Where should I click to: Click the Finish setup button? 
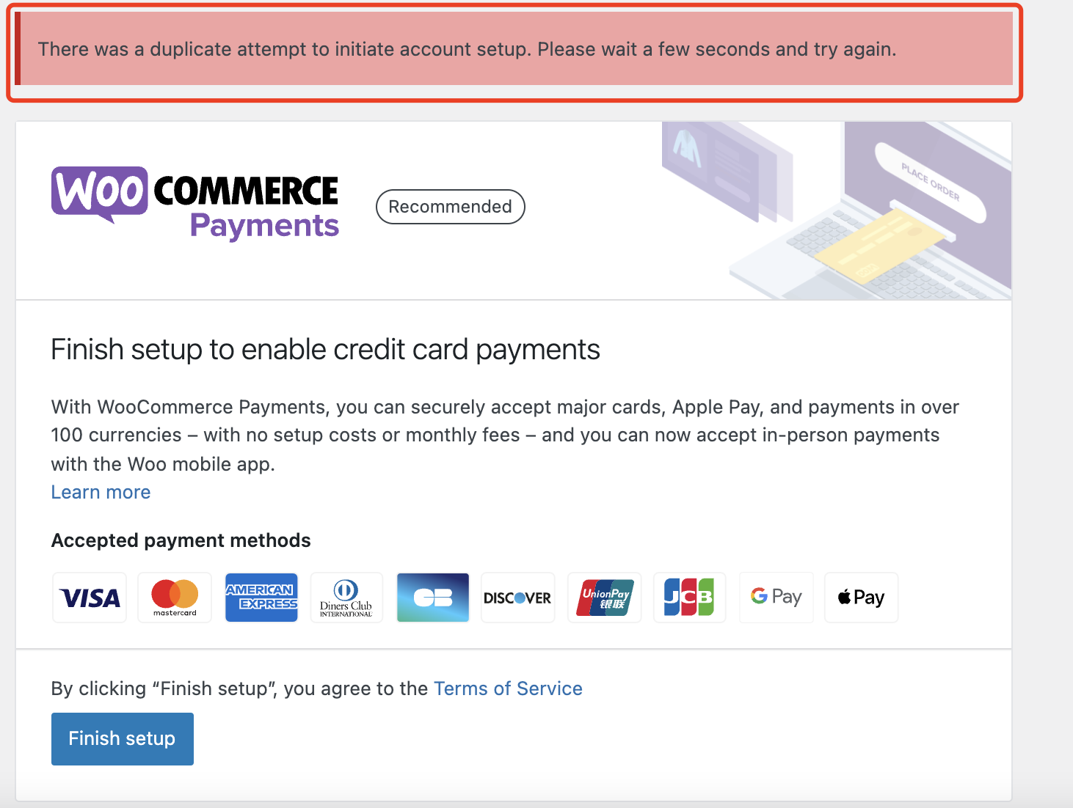pos(122,738)
